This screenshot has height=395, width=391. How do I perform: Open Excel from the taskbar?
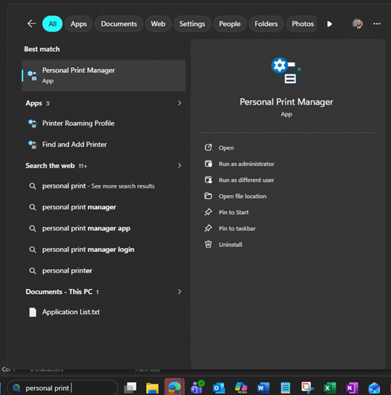(329, 388)
